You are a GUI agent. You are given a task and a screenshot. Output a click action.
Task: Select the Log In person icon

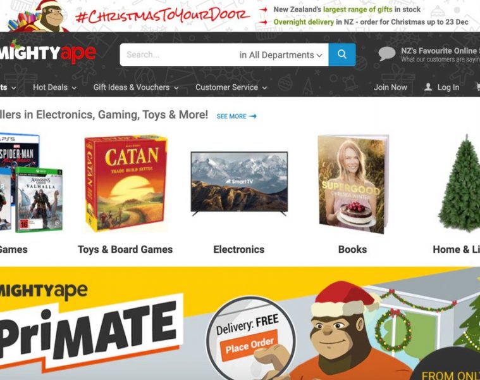point(428,87)
